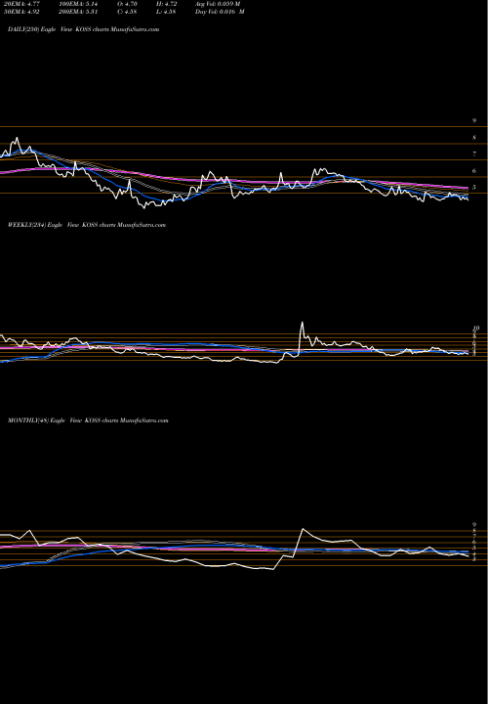Click the 7 price label on the daily chart
Viewport: 488px width, 704px height.
pyautogui.click(x=473, y=154)
